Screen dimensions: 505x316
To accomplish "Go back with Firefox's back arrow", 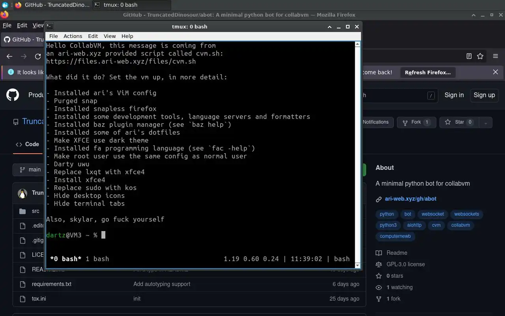I will [x=9, y=56].
